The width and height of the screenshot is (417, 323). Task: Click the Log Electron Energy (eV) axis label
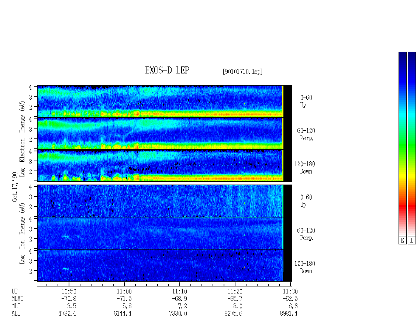(x=22, y=139)
